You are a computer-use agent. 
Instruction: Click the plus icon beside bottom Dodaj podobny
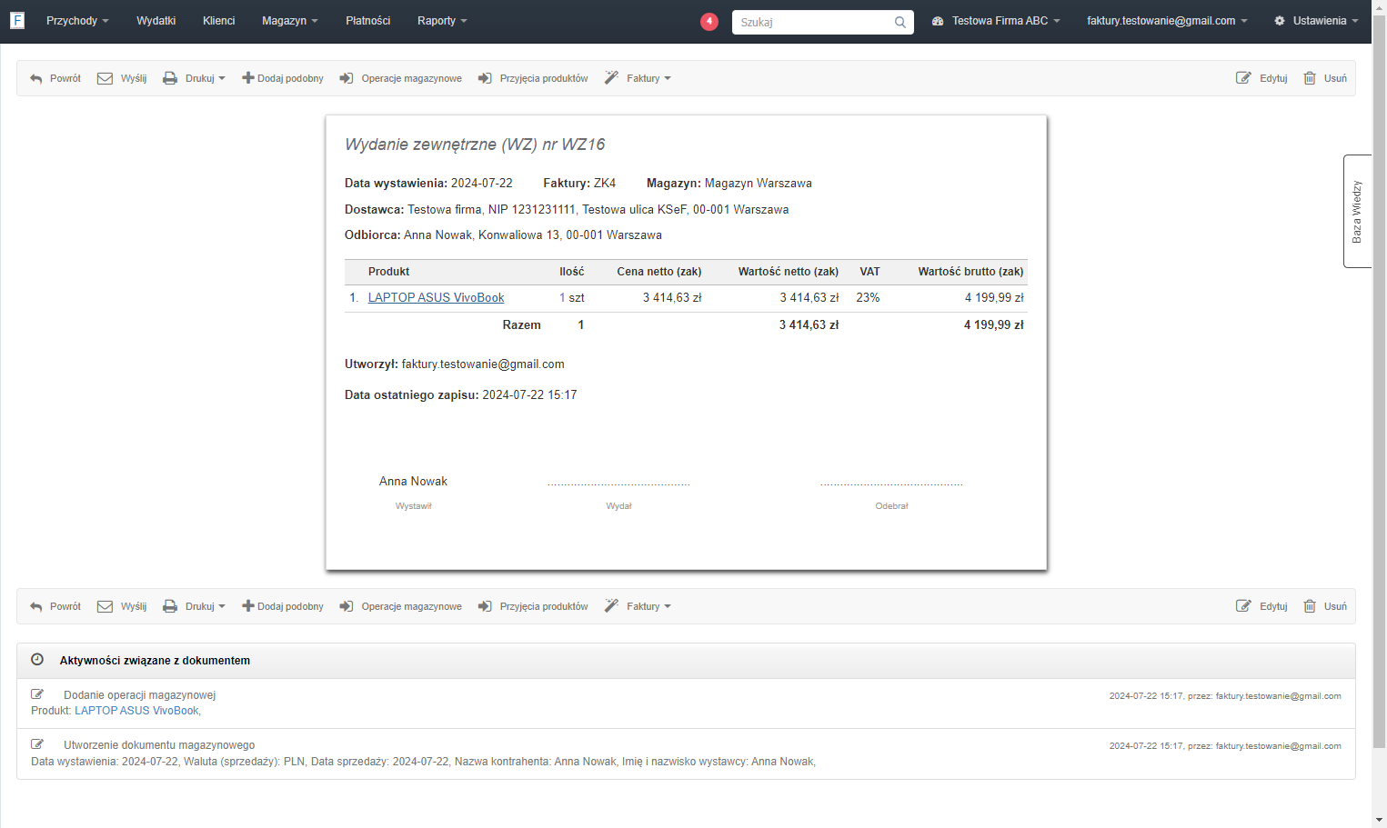[x=247, y=606]
